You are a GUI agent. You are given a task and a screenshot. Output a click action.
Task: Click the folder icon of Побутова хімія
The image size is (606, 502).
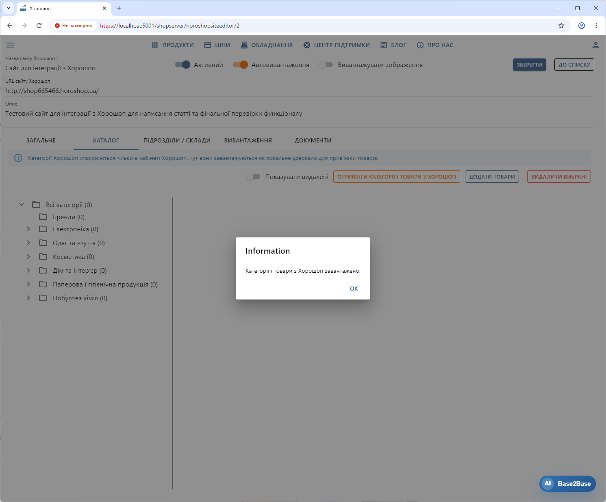[43, 298]
